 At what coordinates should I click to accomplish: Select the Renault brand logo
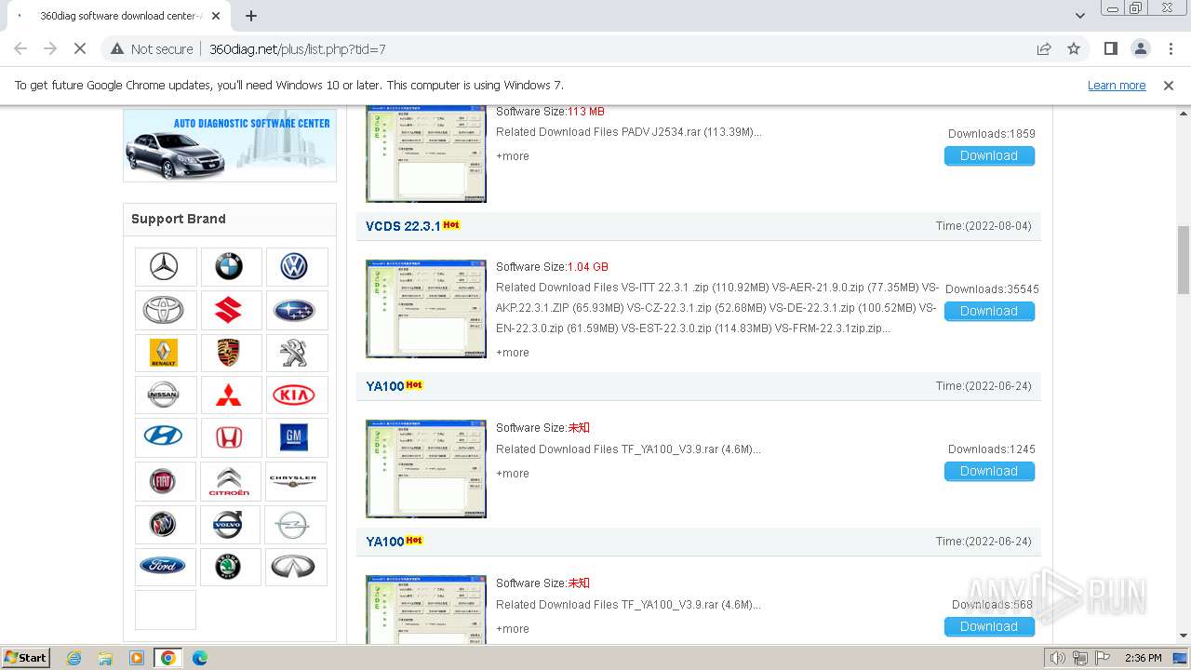pyautogui.click(x=165, y=353)
